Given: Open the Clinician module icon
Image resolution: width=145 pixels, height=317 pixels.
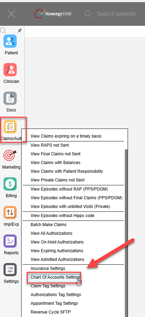Looking at the screenshot, I should (x=10, y=70).
